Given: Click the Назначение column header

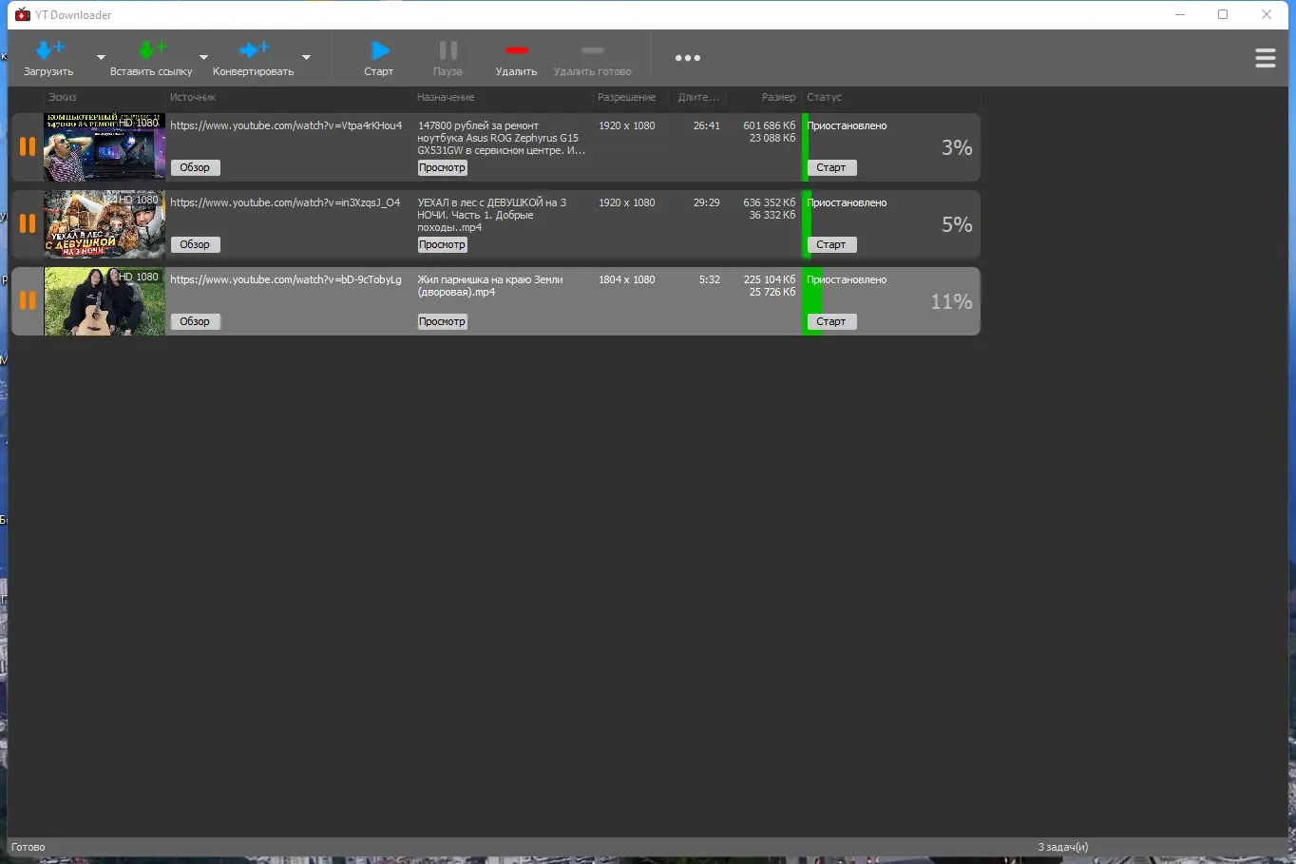Looking at the screenshot, I should point(446,97).
